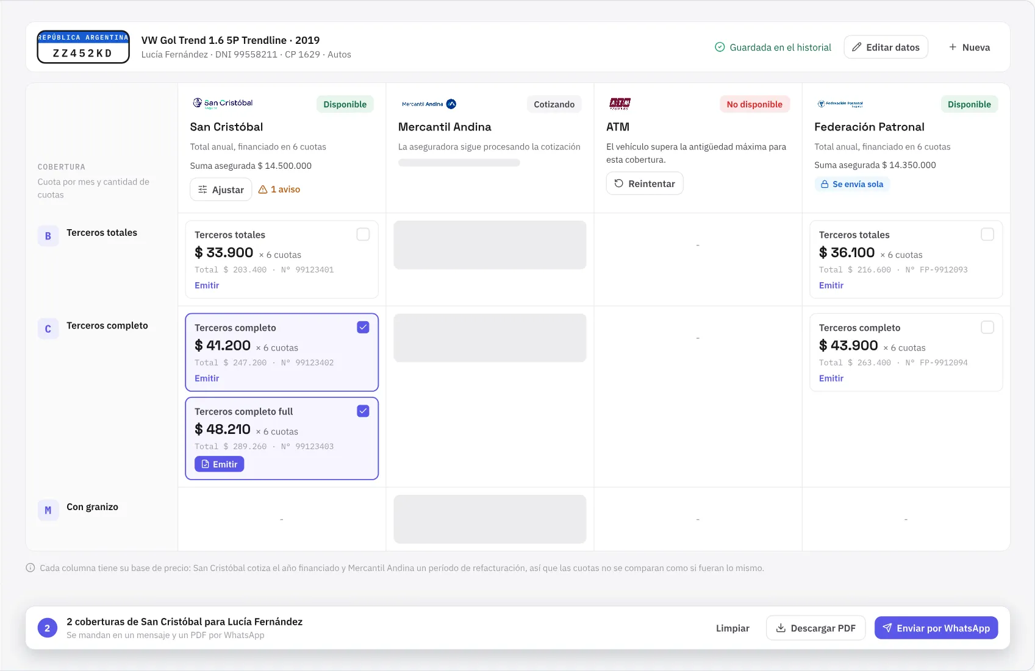Click the warning triangle beside 1 aviso
The width and height of the screenshot is (1035, 671).
click(x=263, y=190)
